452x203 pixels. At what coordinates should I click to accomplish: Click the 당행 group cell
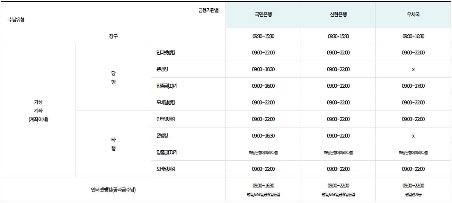pyautogui.click(x=113, y=78)
